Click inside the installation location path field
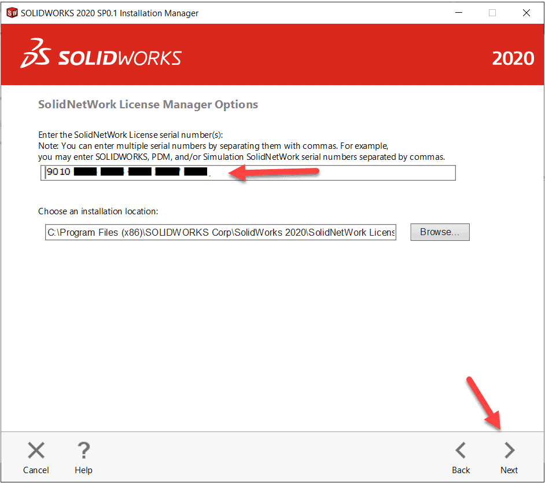This screenshot has width=545, height=483. point(220,233)
